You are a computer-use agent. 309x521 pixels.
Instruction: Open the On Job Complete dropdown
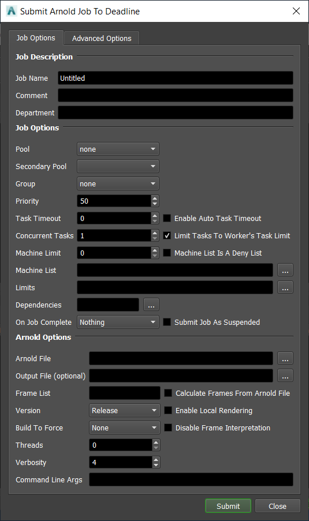coord(118,322)
